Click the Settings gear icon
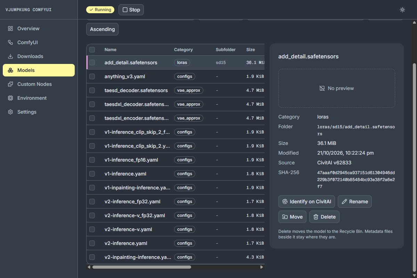Screen dimensions: 417x278 click(10, 112)
